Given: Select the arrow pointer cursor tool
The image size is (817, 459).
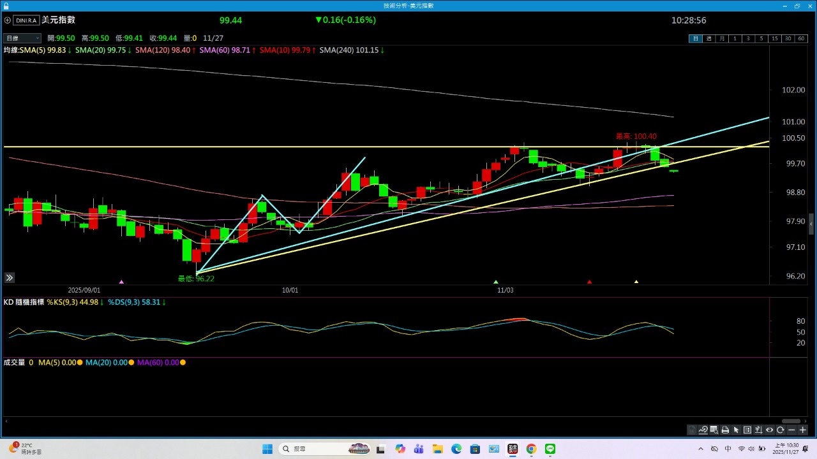Looking at the screenshot, I should pyautogui.click(x=736, y=430).
